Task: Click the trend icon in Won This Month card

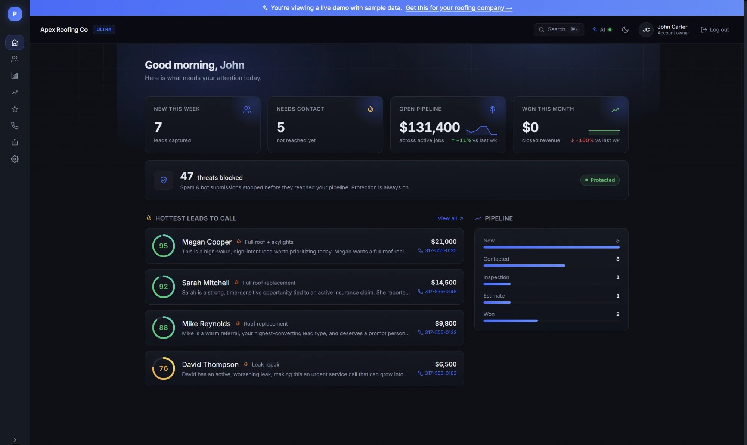Action: click(x=615, y=110)
